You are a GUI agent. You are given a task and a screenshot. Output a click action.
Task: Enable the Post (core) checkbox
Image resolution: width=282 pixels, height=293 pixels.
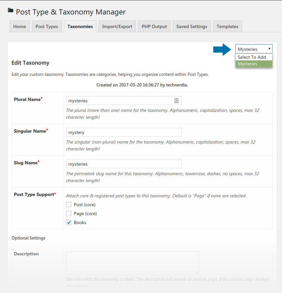point(69,205)
